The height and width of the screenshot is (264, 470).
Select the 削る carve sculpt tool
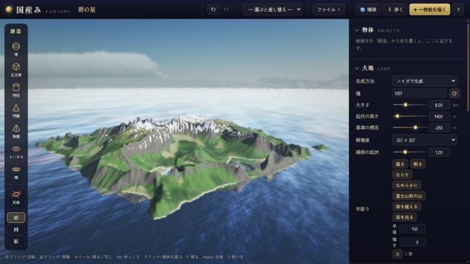tap(418, 164)
